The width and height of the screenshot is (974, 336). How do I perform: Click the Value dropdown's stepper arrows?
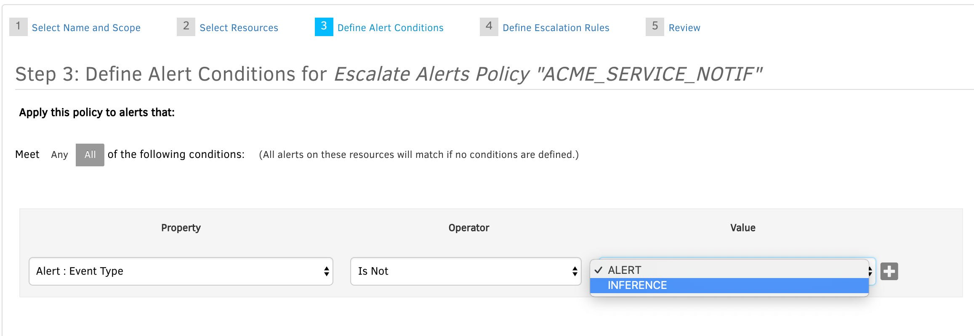870,271
